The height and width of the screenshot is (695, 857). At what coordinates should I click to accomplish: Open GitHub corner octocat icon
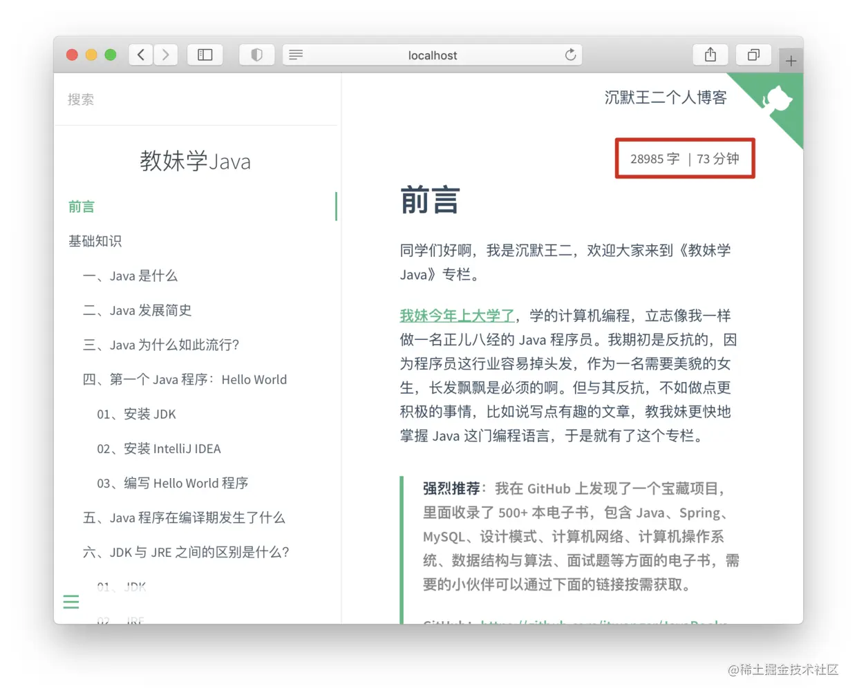coord(778,101)
